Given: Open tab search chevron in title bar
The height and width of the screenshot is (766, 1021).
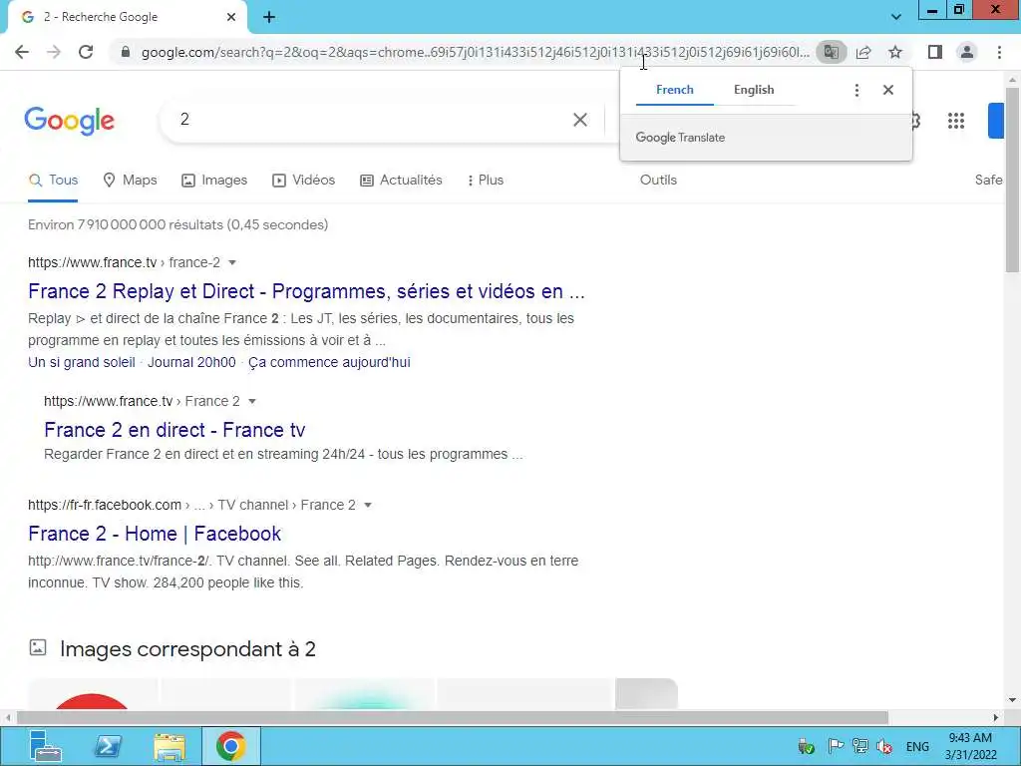Looking at the screenshot, I should pos(896,17).
